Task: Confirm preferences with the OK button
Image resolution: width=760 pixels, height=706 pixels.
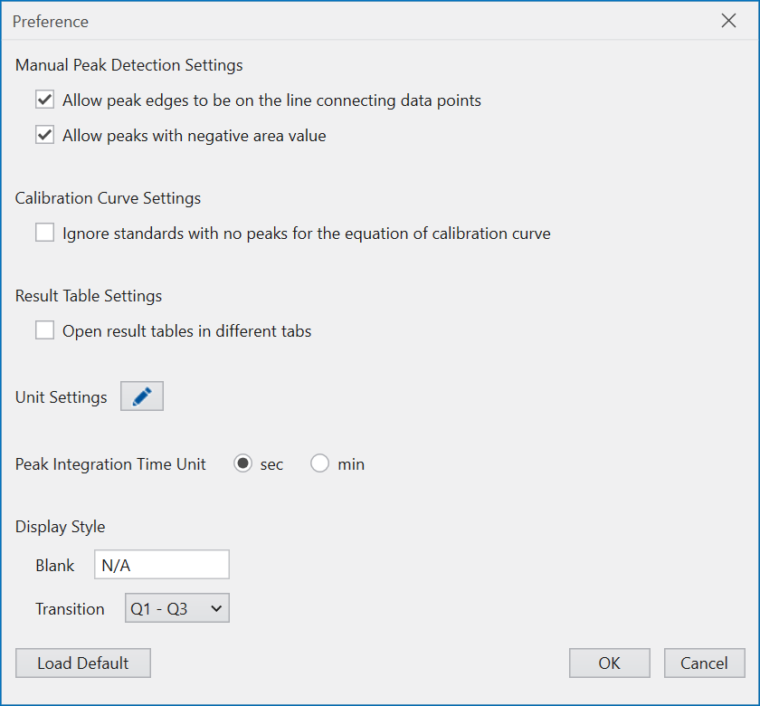Action: click(x=609, y=663)
